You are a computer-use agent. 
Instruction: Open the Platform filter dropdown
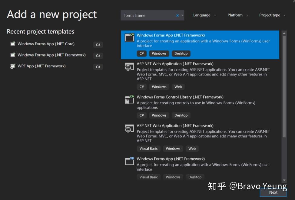(x=238, y=15)
